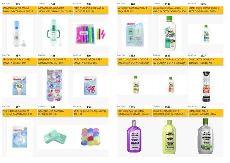Click the Prendedor de Chupeta Mamita C/1 title

(20, 62)
